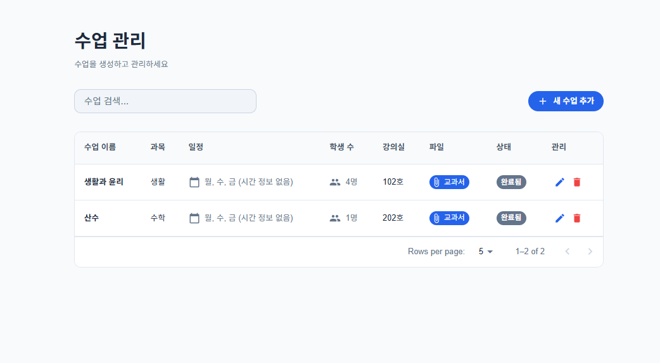This screenshot has width=660, height=363.
Task: Click the 수업 이름 column header
Action: [100, 147]
